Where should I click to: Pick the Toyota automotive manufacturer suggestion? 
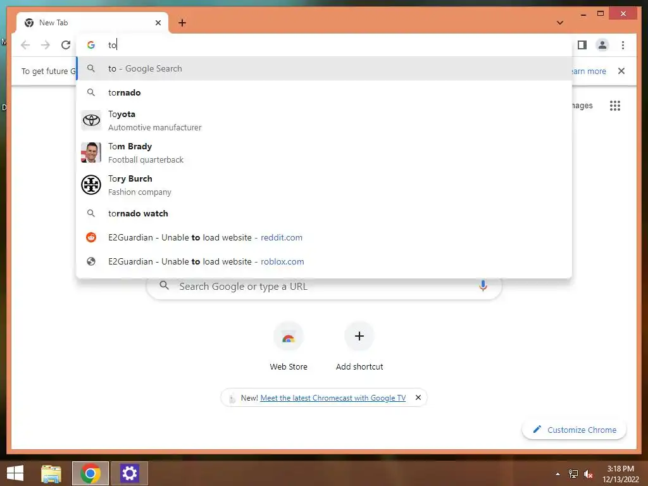click(x=324, y=121)
